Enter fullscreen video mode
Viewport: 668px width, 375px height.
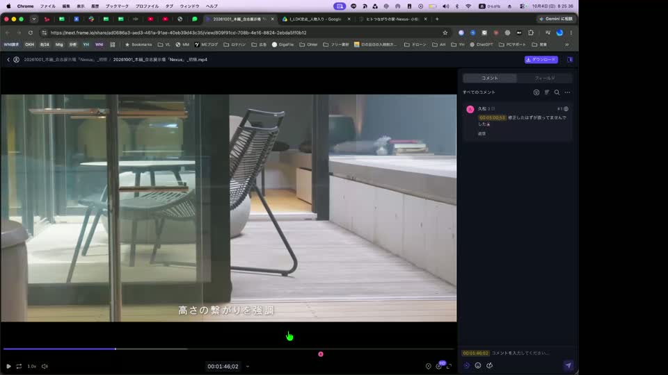449,366
